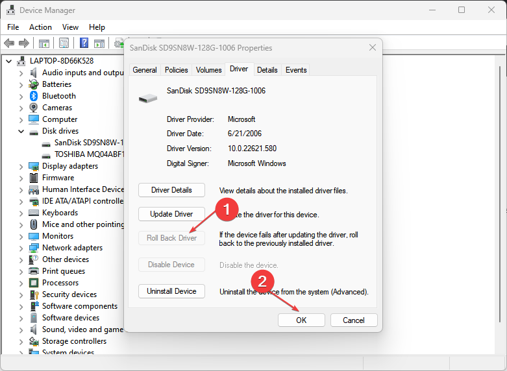Click the Disable Device button
Viewport: 507px width, 371px height.
pos(171,265)
